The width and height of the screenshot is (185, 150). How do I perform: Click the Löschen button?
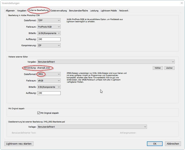[x=169, y=68]
